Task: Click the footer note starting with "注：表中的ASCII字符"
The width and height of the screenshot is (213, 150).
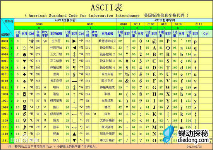Action: point(52,147)
